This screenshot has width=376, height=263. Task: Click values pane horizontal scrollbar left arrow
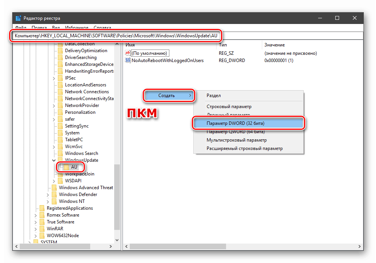point(126,246)
